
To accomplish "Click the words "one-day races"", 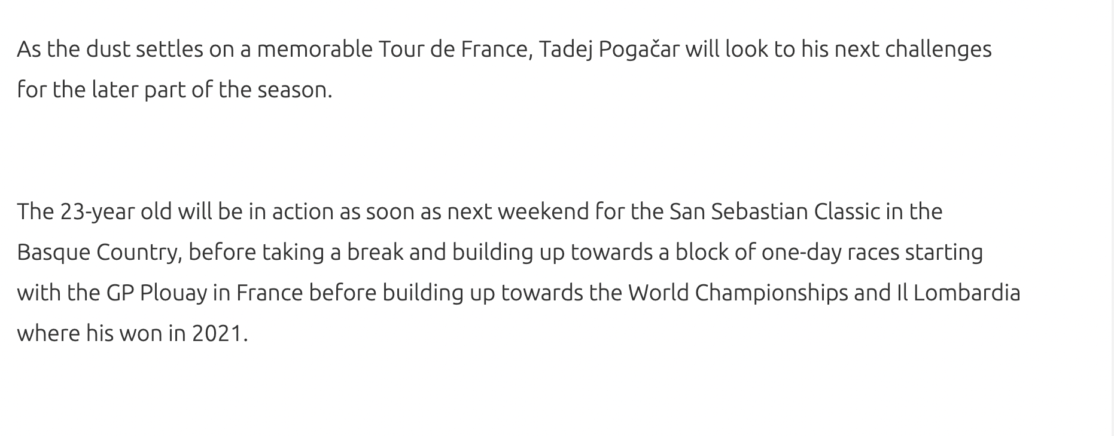I will pos(830,253).
